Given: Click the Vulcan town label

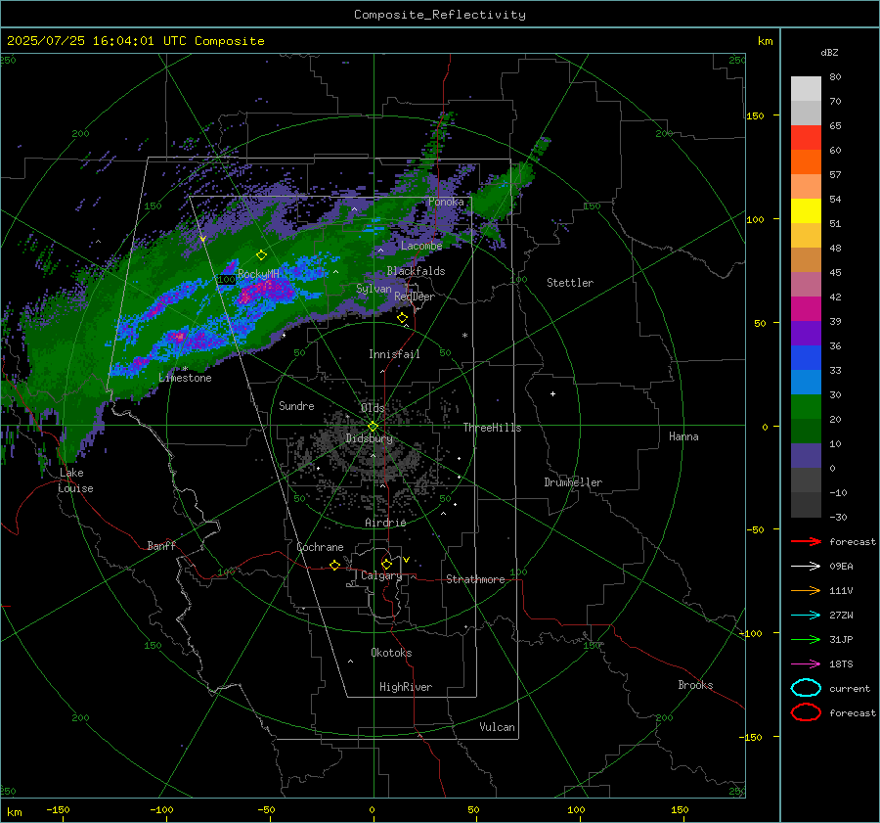Looking at the screenshot, I should 497,727.
